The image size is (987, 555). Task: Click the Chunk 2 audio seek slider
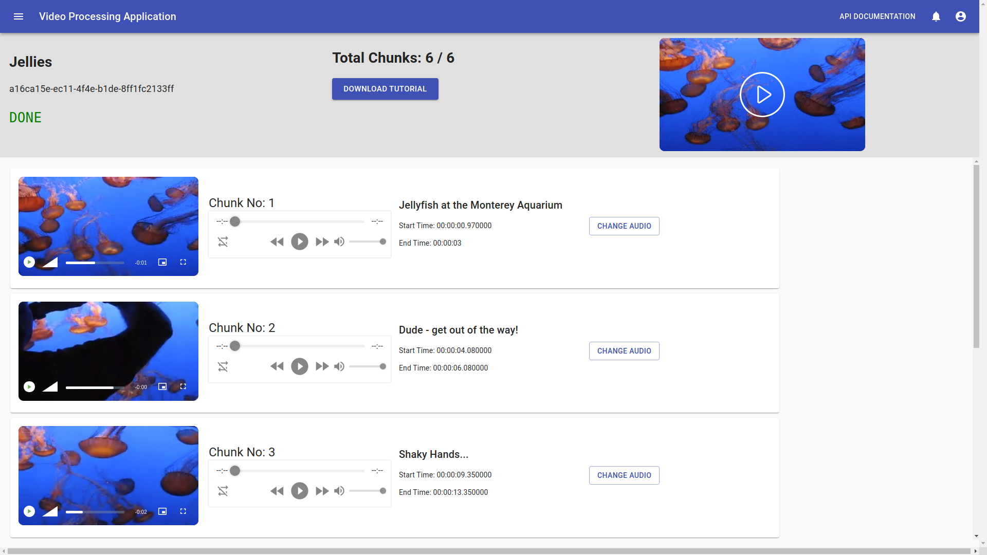point(299,346)
